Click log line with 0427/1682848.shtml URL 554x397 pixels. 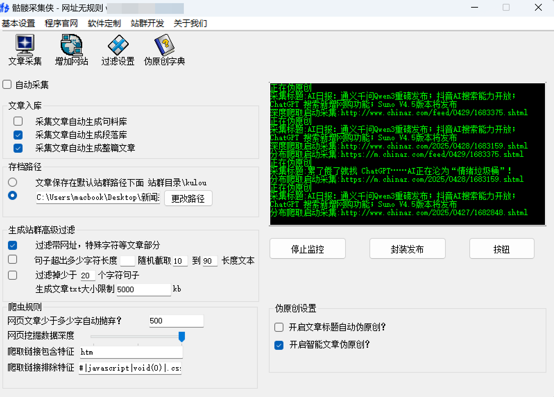coord(399,212)
